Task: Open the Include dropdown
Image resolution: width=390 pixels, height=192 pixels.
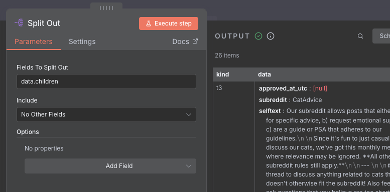Action: (106, 114)
